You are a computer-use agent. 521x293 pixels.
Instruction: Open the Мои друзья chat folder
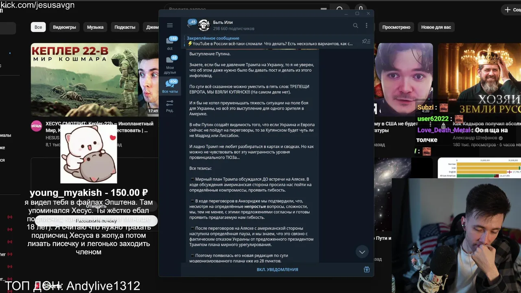pos(170,65)
